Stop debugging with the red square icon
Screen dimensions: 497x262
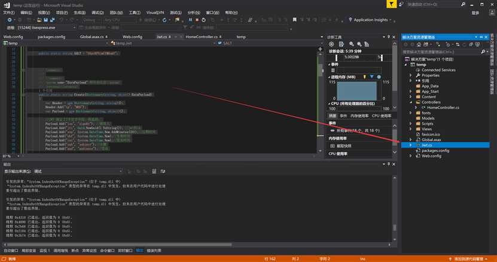pos(197,20)
